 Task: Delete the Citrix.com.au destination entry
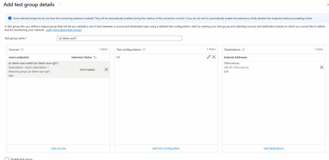click(321, 67)
